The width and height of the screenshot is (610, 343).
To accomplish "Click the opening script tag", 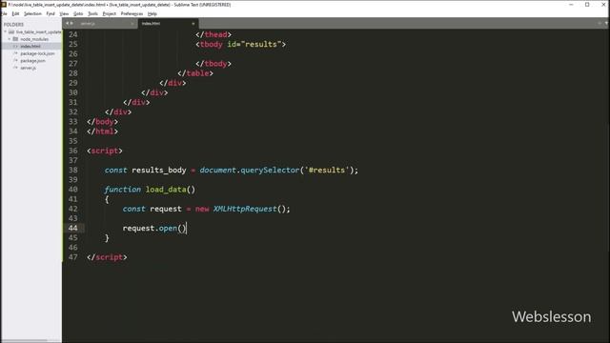I will click(105, 151).
